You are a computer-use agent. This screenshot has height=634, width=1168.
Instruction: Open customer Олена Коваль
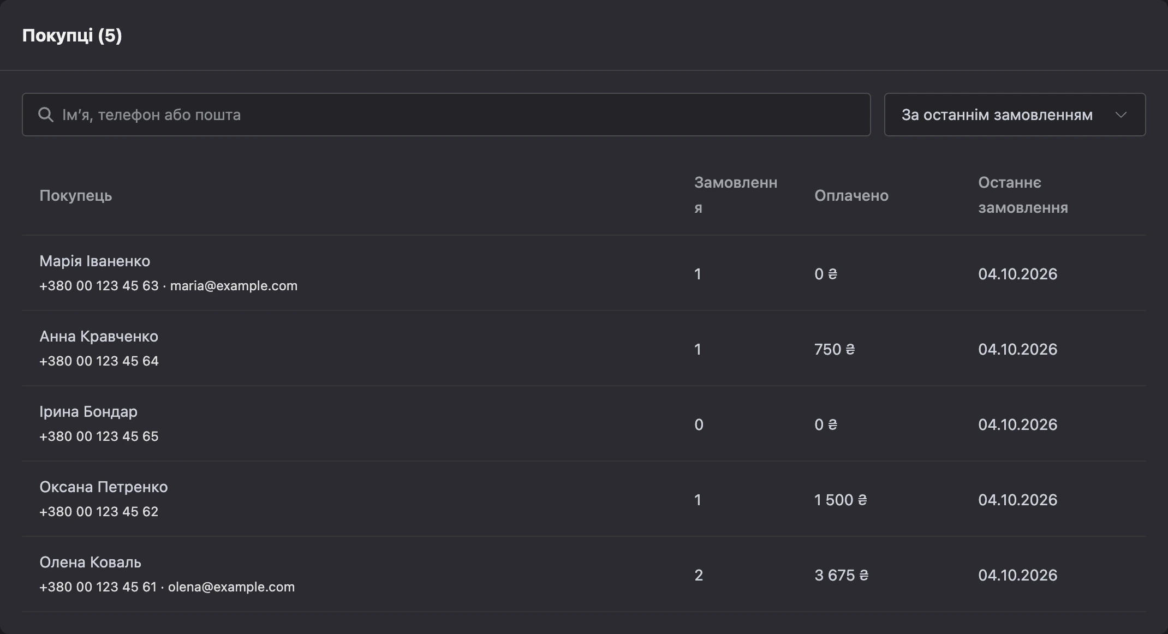(90, 562)
